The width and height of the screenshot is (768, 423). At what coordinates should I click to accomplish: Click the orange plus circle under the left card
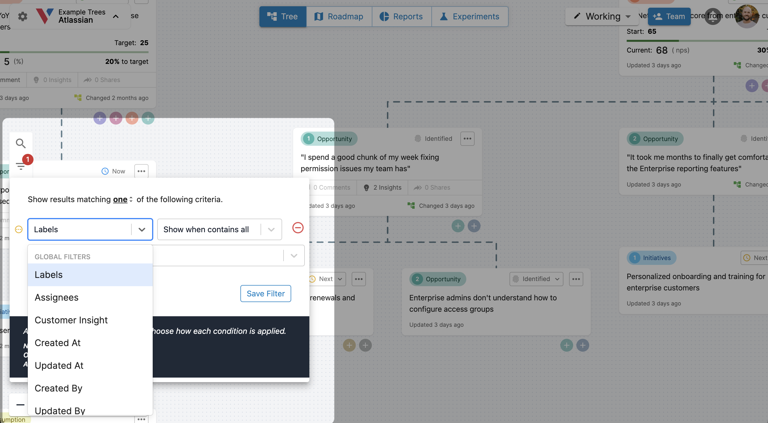coord(132,118)
